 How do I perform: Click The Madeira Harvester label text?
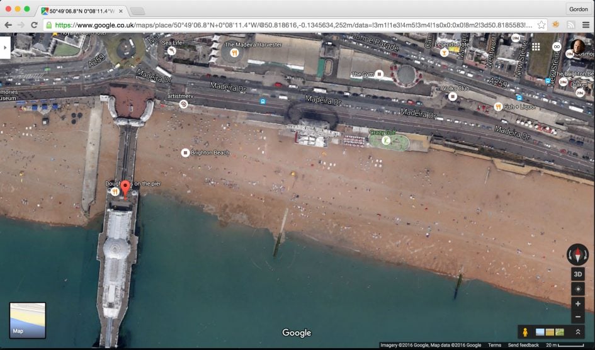click(253, 44)
